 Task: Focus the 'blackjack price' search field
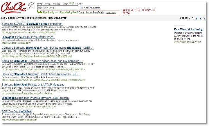pyautogui.click(x=57, y=8)
